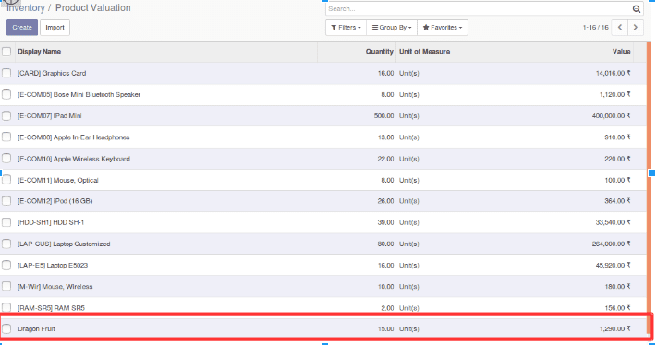This screenshot has width=657, height=345.
Task: Click the 14,016.00 ₹ value cell
Action: (613, 73)
